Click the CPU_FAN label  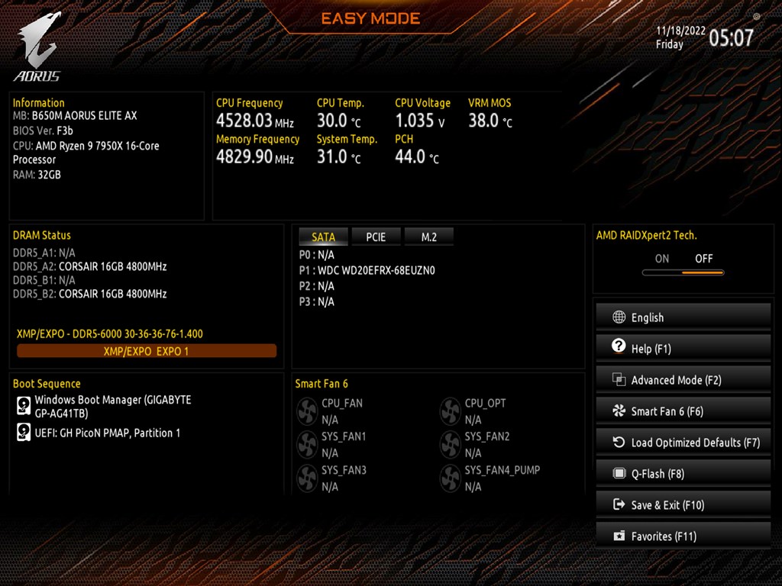pyautogui.click(x=342, y=403)
